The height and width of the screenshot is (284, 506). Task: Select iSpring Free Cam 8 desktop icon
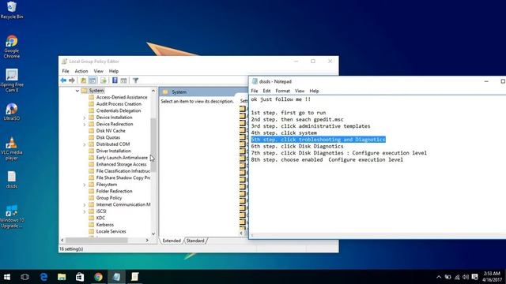pos(12,80)
